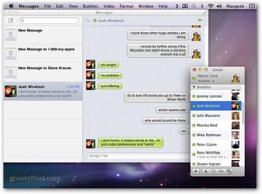Click the 'no problem' message bubble

110,76
